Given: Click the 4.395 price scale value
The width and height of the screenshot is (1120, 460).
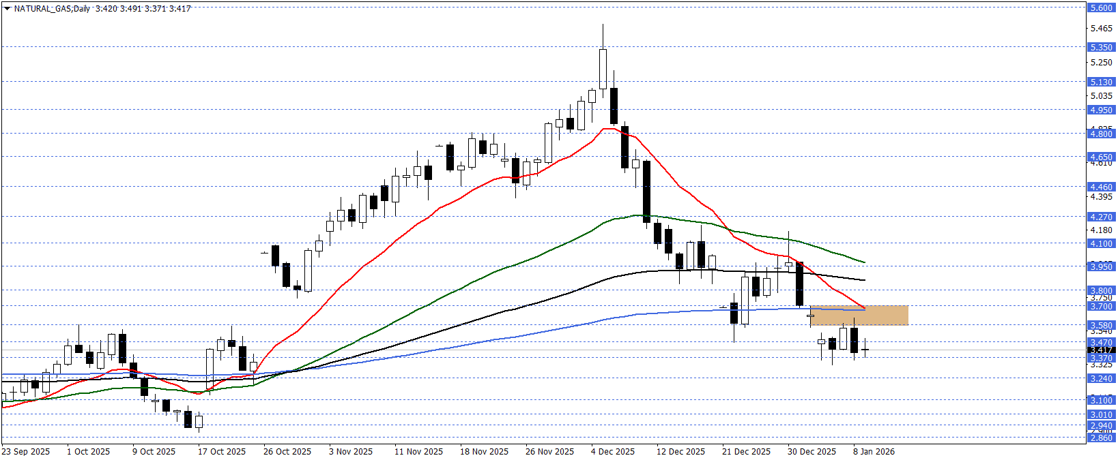Looking at the screenshot, I should tap(1102, 197).
